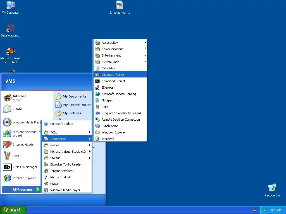The image size is (286, 214).
Task: Launch Command Prompt
Action: [x=120, y=81]
